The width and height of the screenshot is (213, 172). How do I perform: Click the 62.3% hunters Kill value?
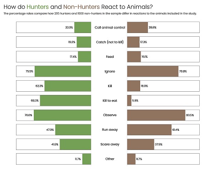pos(39,86)
